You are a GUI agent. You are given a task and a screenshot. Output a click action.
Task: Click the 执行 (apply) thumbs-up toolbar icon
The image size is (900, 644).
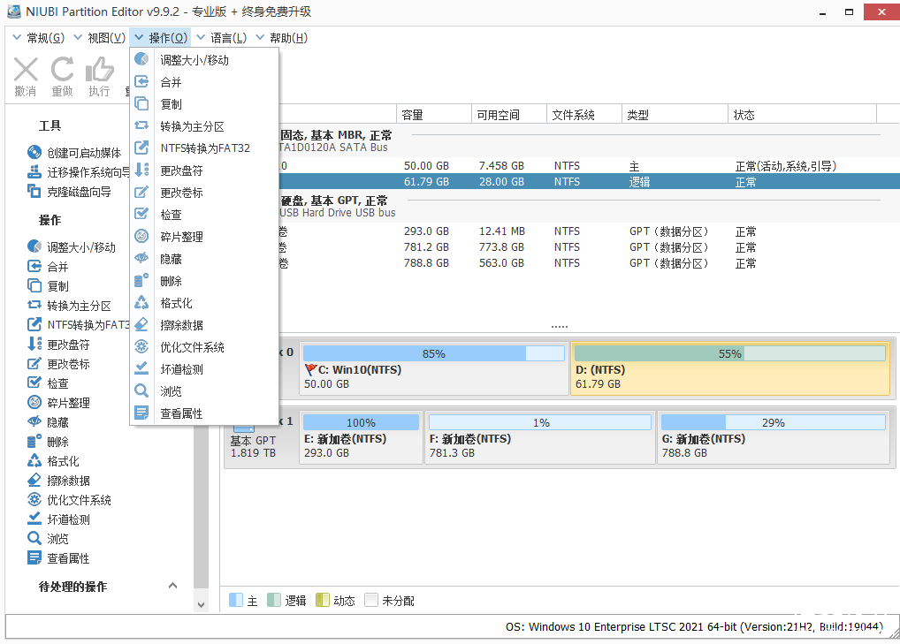point(99,70)
